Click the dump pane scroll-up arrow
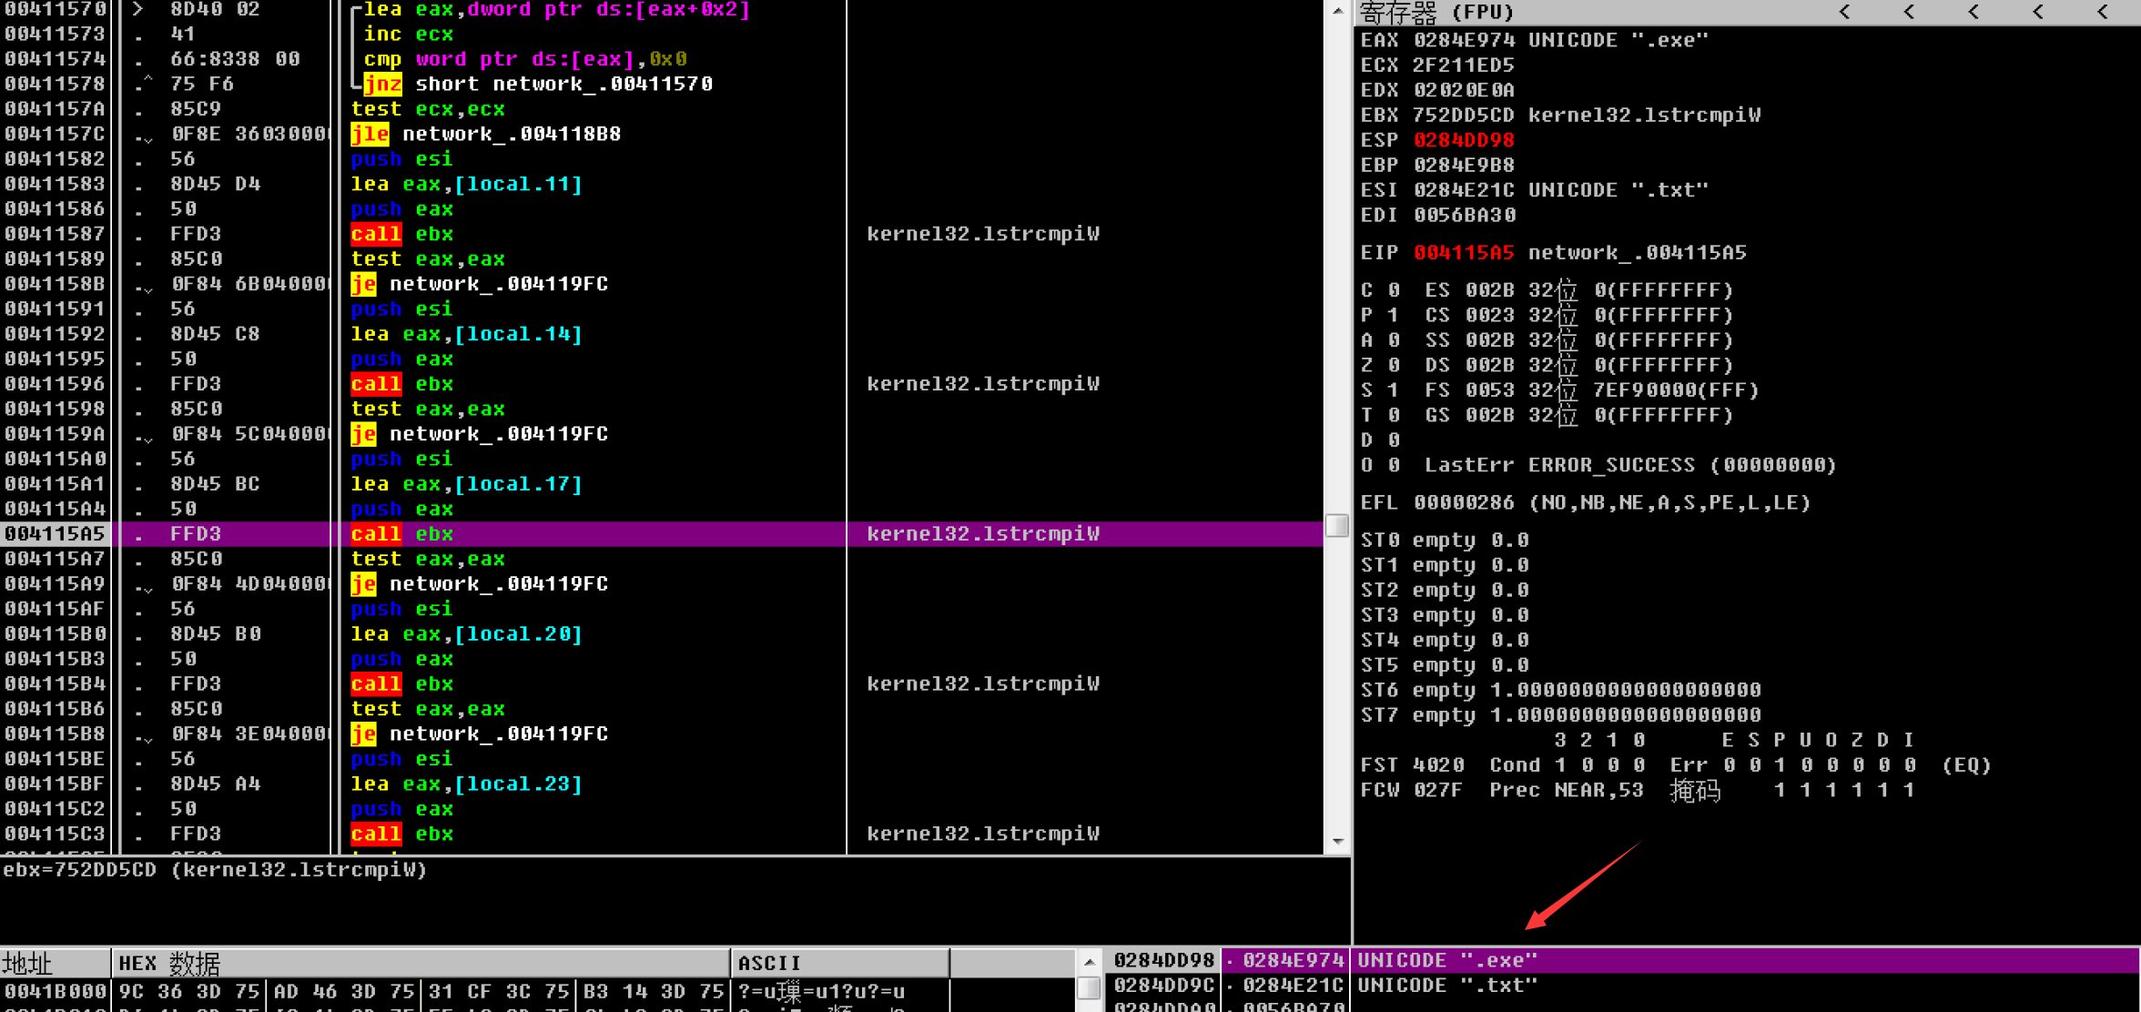This screenshot has height=1012, width=2141. click(1089, 962)
